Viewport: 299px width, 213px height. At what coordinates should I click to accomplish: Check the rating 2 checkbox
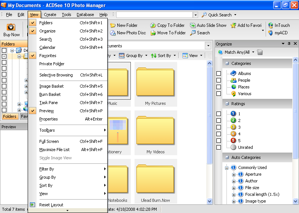[x=219, y=120]
